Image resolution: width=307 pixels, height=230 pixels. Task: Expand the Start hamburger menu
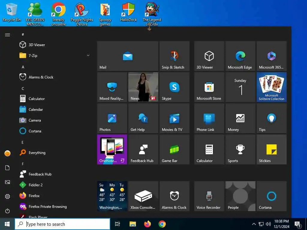7,35
